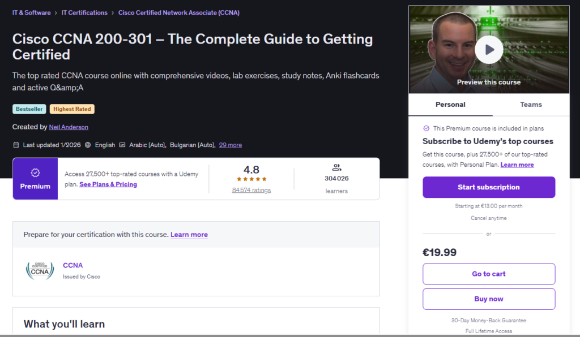Click the closed-captions icon before Arabic

121,145
